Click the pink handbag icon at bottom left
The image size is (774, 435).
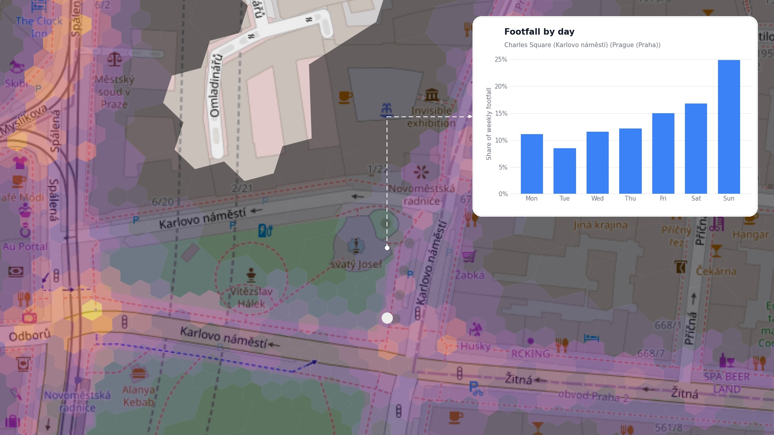click(x=12, y=421)
